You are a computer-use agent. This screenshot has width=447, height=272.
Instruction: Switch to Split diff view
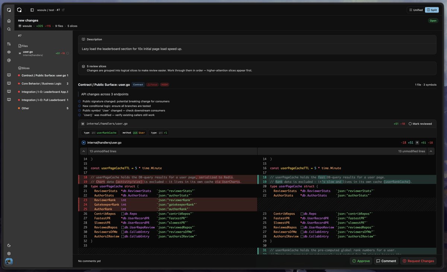pos(432,10)
